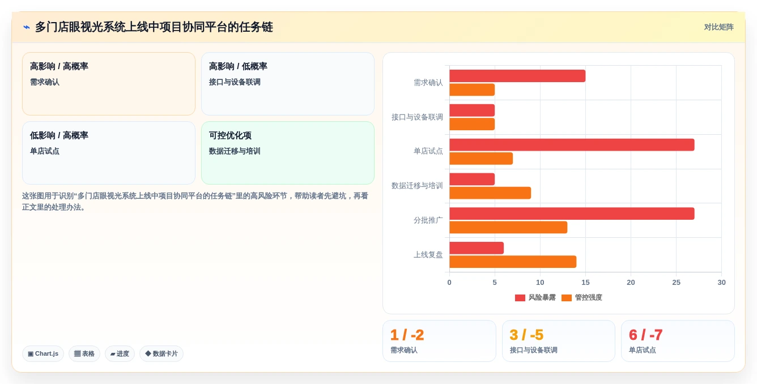The image size is (757, 384).
Task: Click the red 上线复盘 risk bar
Action: click(477, 248)
